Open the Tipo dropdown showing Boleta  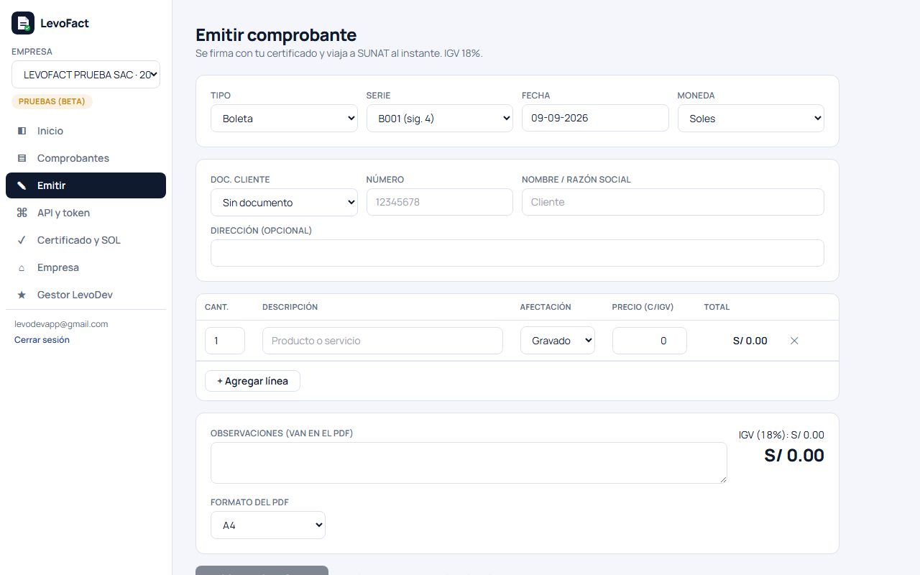point(284,119)
